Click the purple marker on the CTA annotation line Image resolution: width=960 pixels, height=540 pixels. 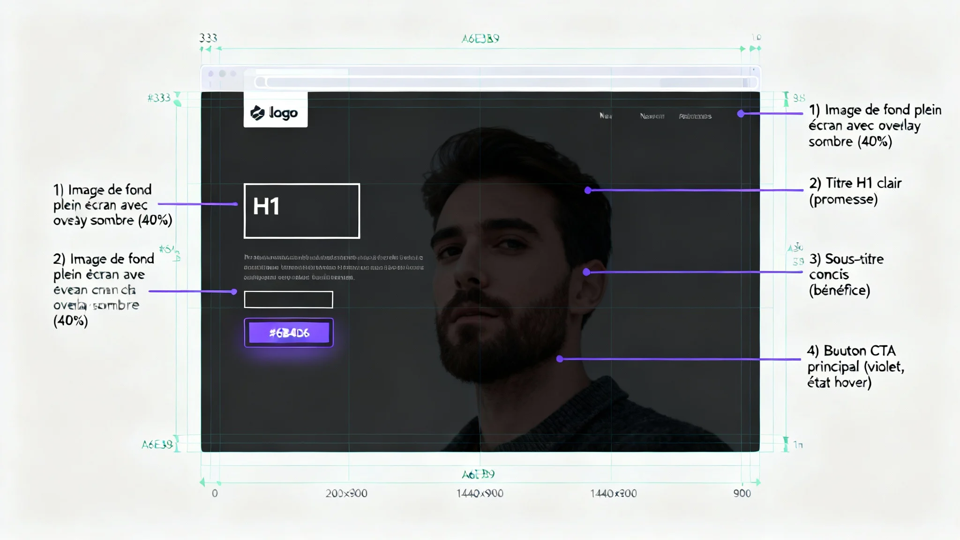pos(559,359)
